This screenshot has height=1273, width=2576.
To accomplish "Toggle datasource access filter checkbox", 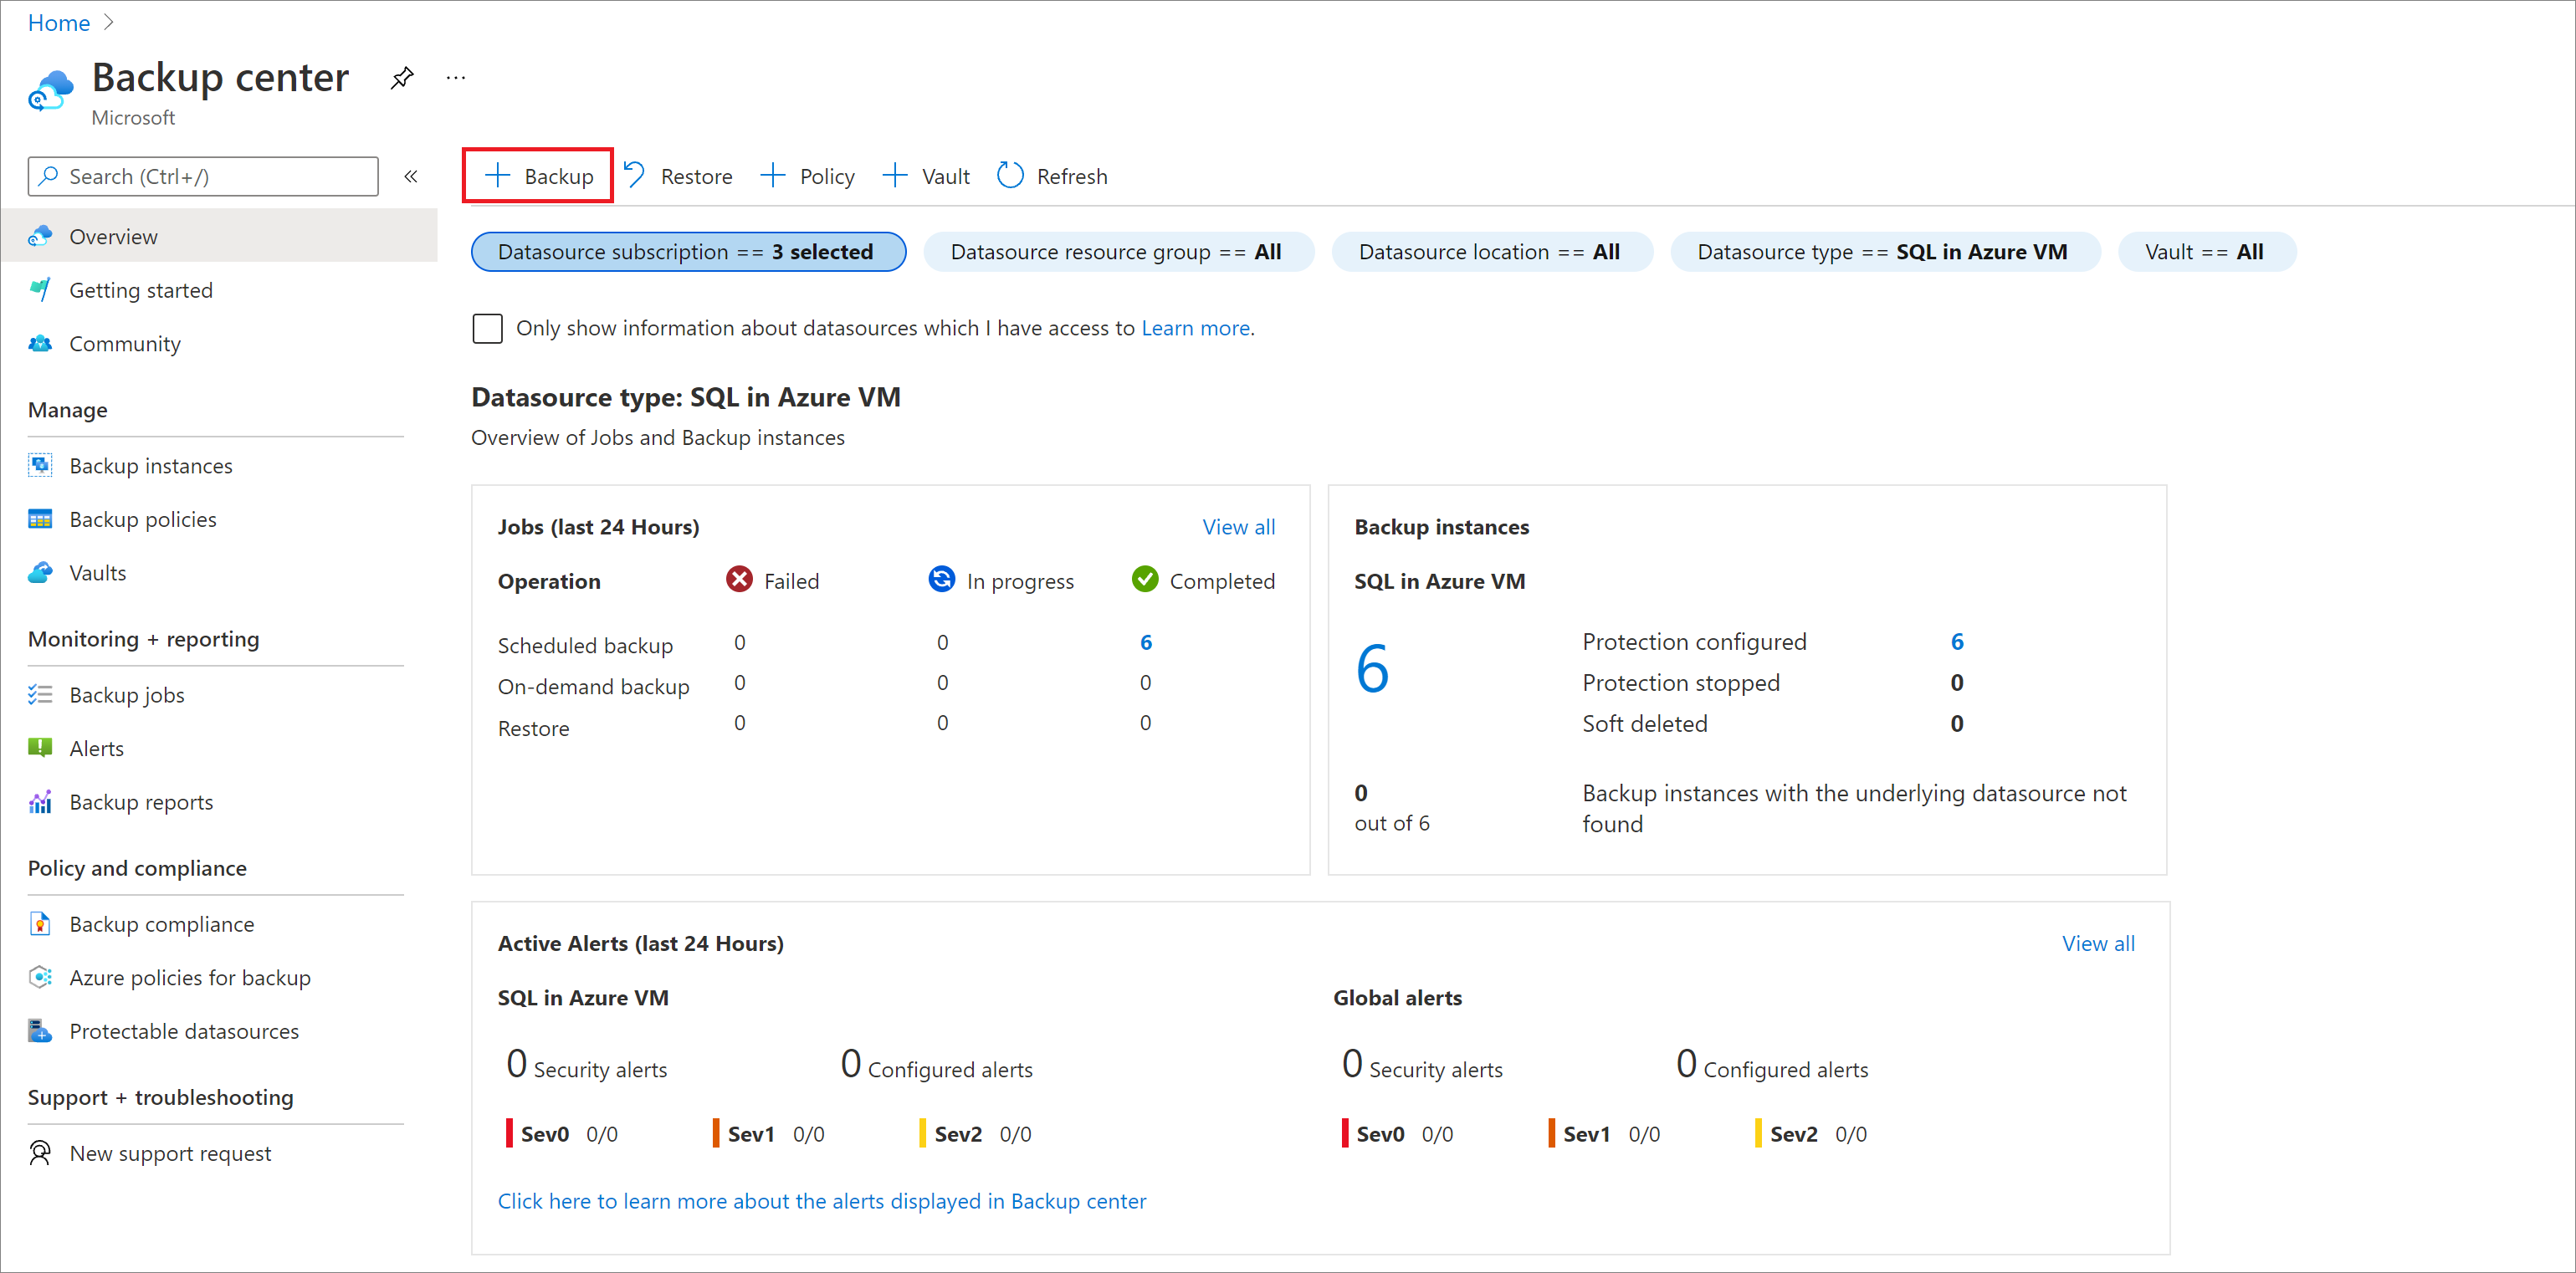I will [486, 327].
